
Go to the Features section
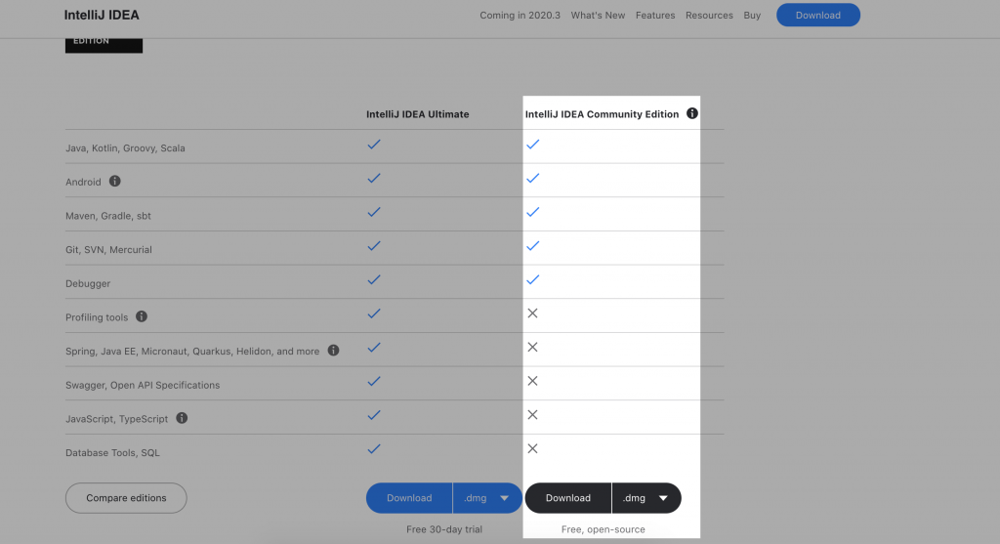click(655, 16)
